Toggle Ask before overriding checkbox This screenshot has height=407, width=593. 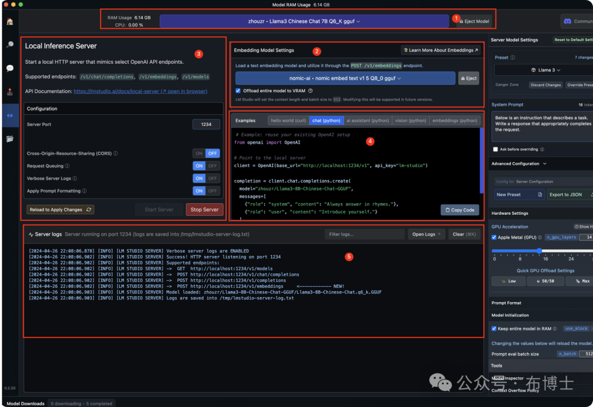495,149
